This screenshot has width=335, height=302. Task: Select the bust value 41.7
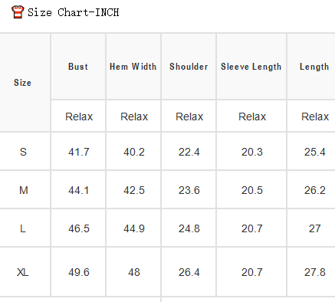point(79,152)
